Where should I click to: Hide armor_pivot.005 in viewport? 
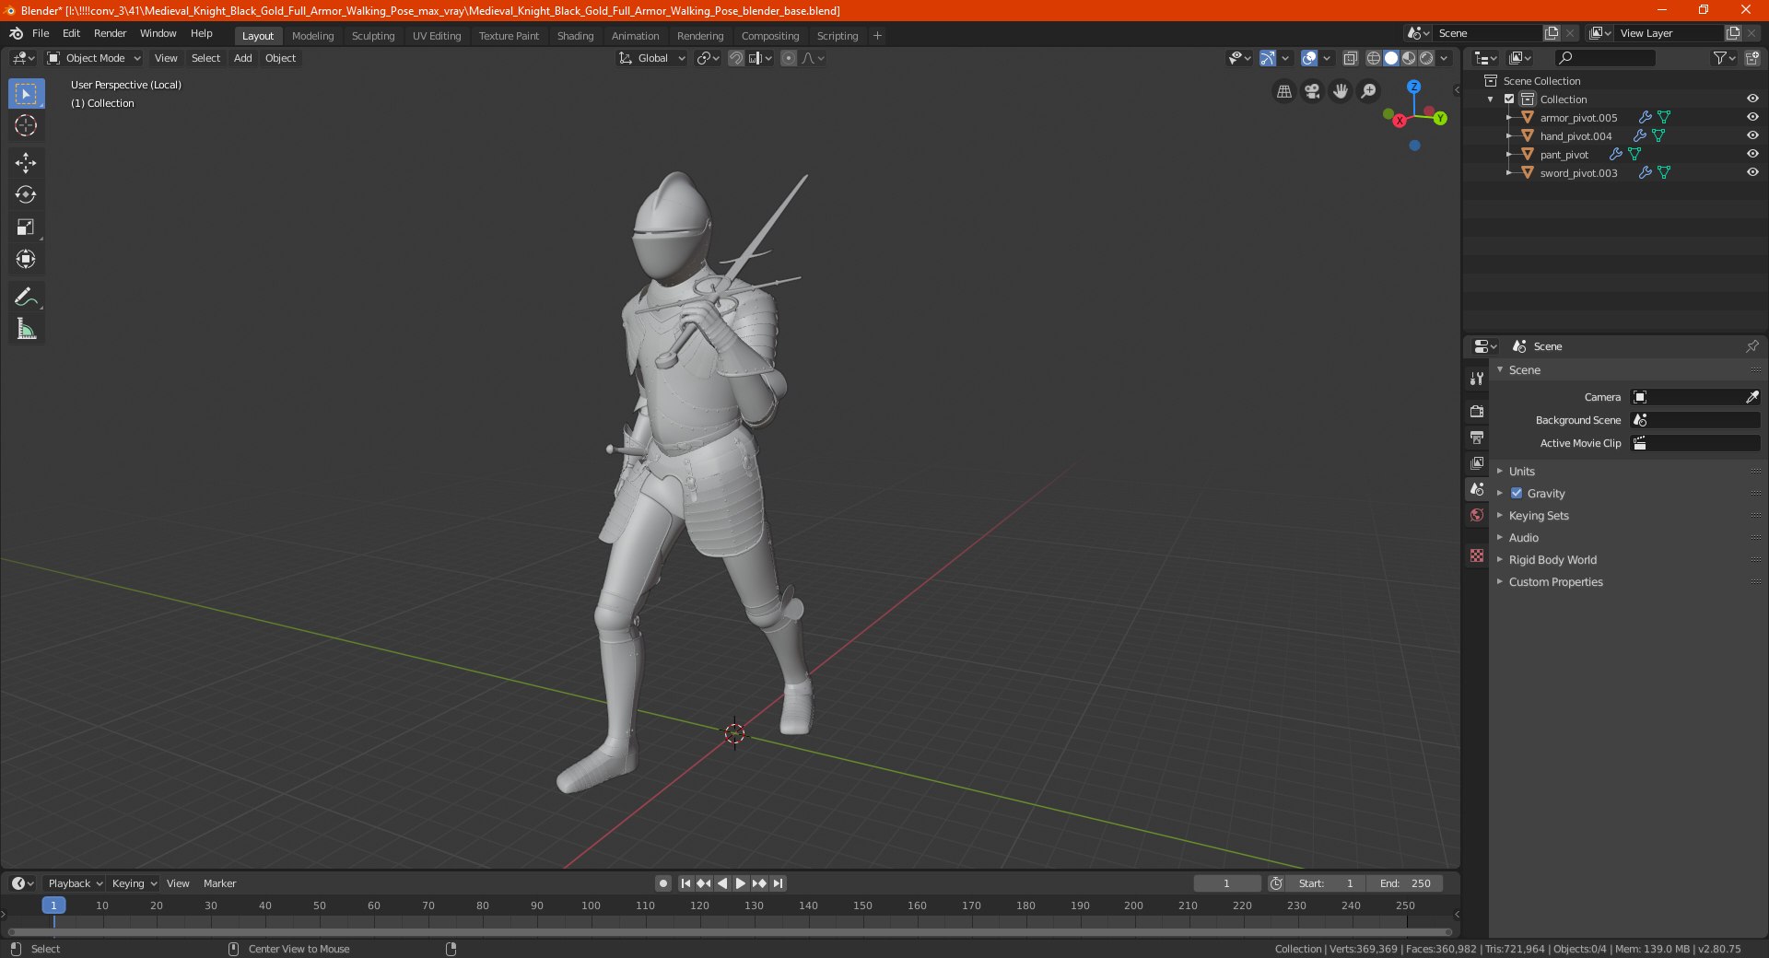click(1752, 117)
